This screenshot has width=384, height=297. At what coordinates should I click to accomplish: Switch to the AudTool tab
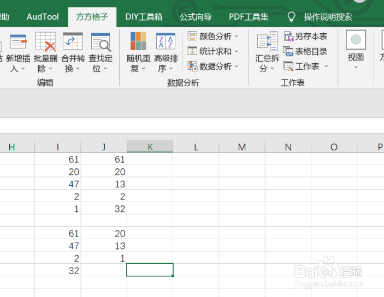[43, 17]
